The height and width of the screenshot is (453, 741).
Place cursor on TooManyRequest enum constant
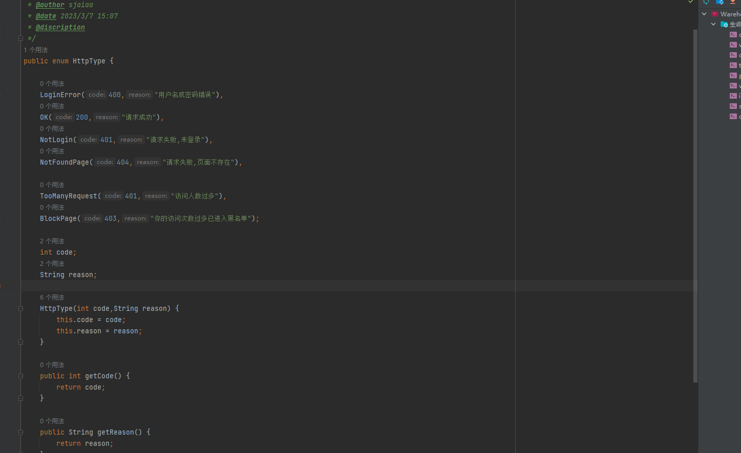pyautogui.click(x=69, y=196)
